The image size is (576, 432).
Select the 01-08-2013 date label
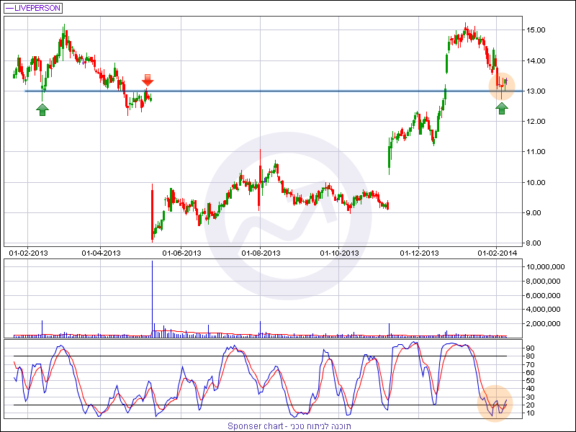(x=261, y=253)
